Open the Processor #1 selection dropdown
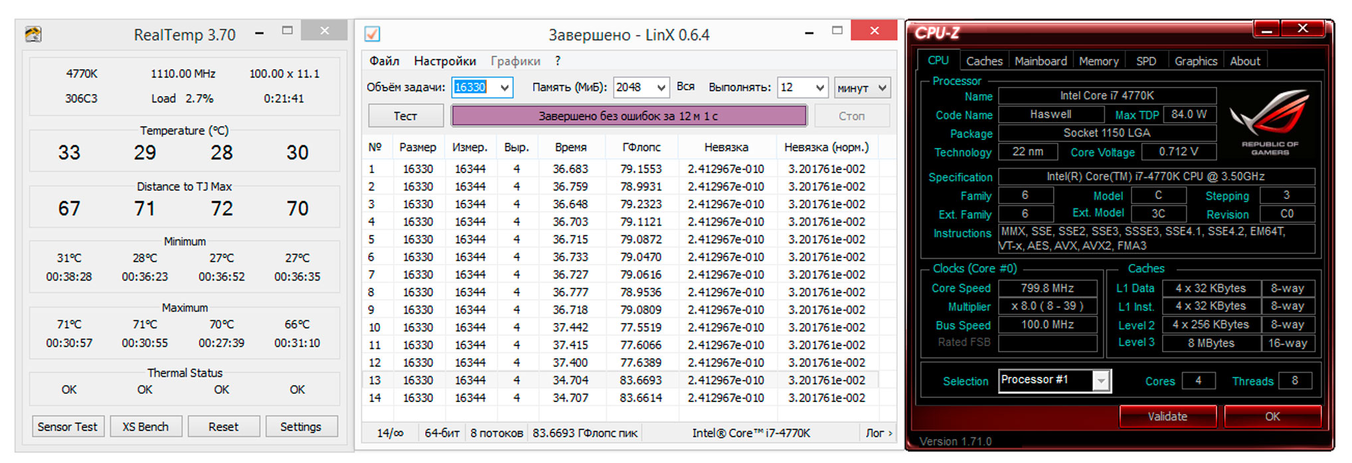The width and height of the screenshot is (1352, 463). click(x=1102, y=381)
